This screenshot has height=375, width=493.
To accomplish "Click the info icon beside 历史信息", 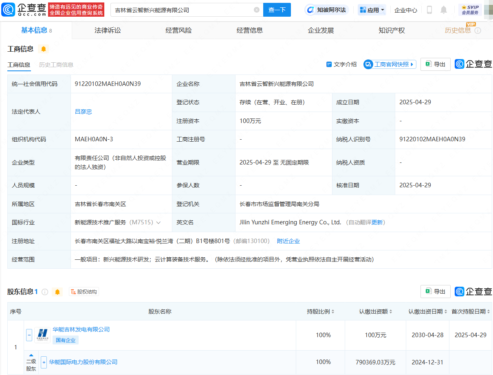I will click(x=478, y=31).
